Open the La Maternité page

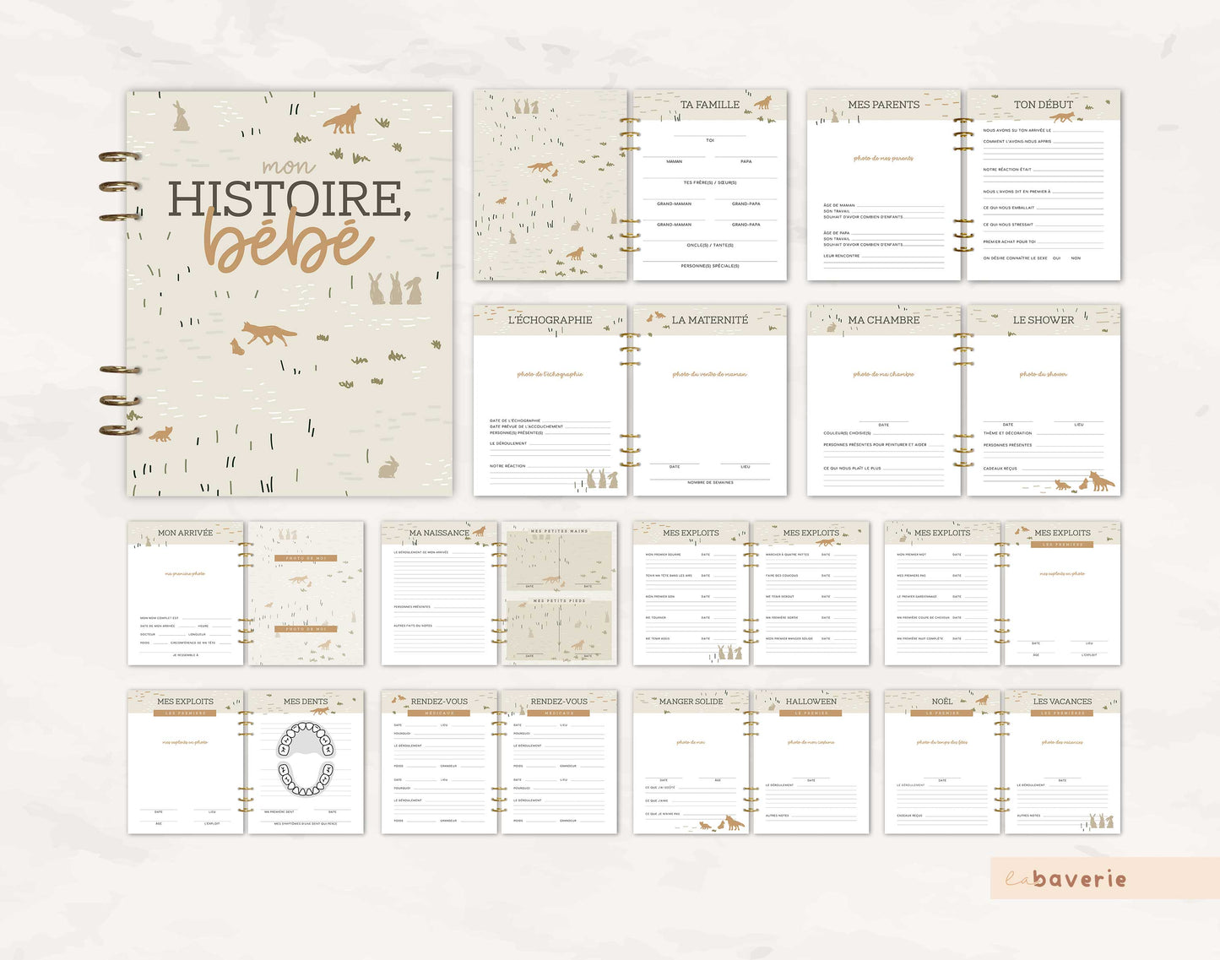[709, 401]
